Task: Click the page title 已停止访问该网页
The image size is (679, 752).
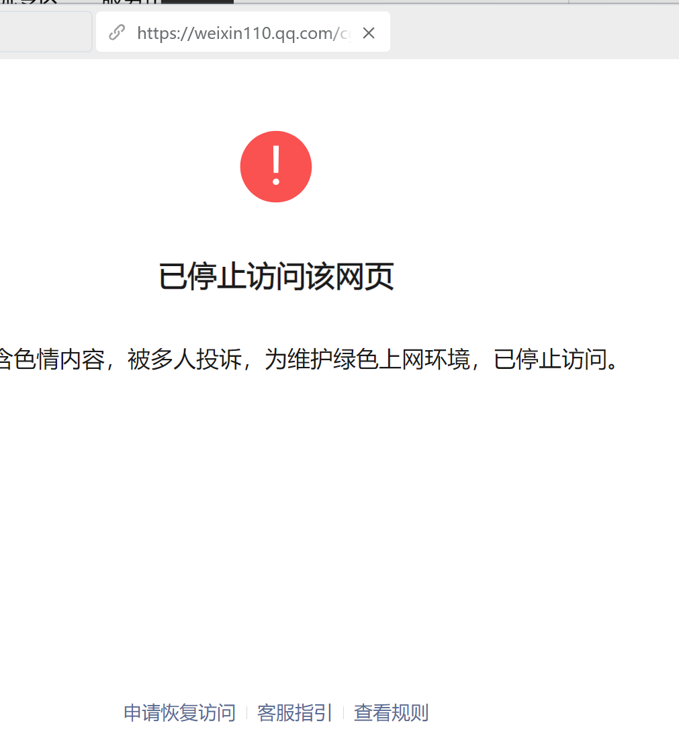Action: click(275, 276)
